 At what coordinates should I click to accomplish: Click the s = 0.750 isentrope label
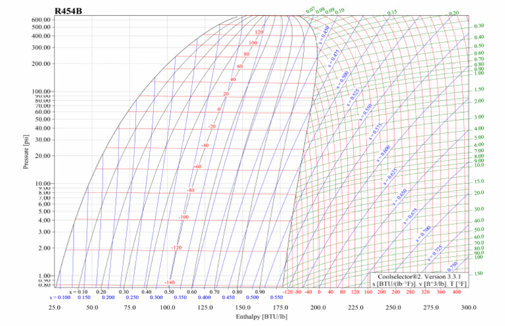click(452, 266)
